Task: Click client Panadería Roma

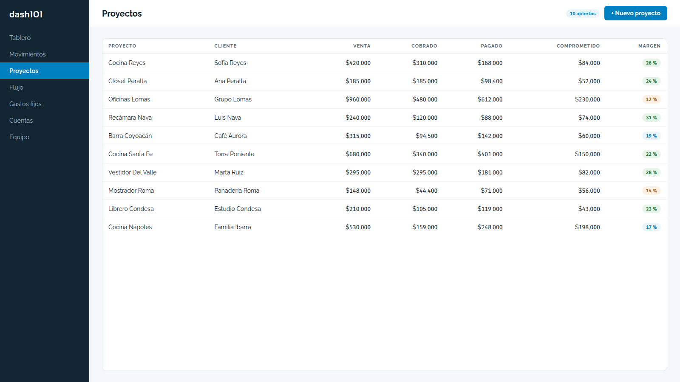Action: pyautogui.click(x=237, y=191)
